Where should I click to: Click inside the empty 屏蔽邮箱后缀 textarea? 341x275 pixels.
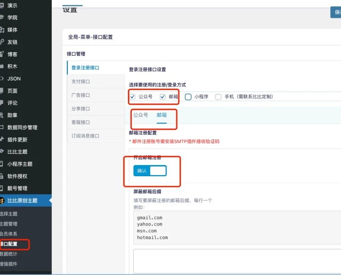(237, 261)
